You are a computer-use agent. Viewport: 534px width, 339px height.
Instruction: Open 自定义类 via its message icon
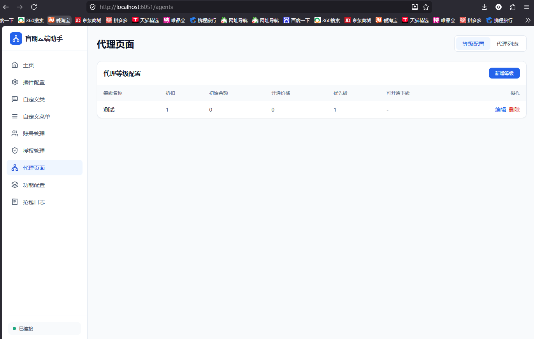(15, 99)
